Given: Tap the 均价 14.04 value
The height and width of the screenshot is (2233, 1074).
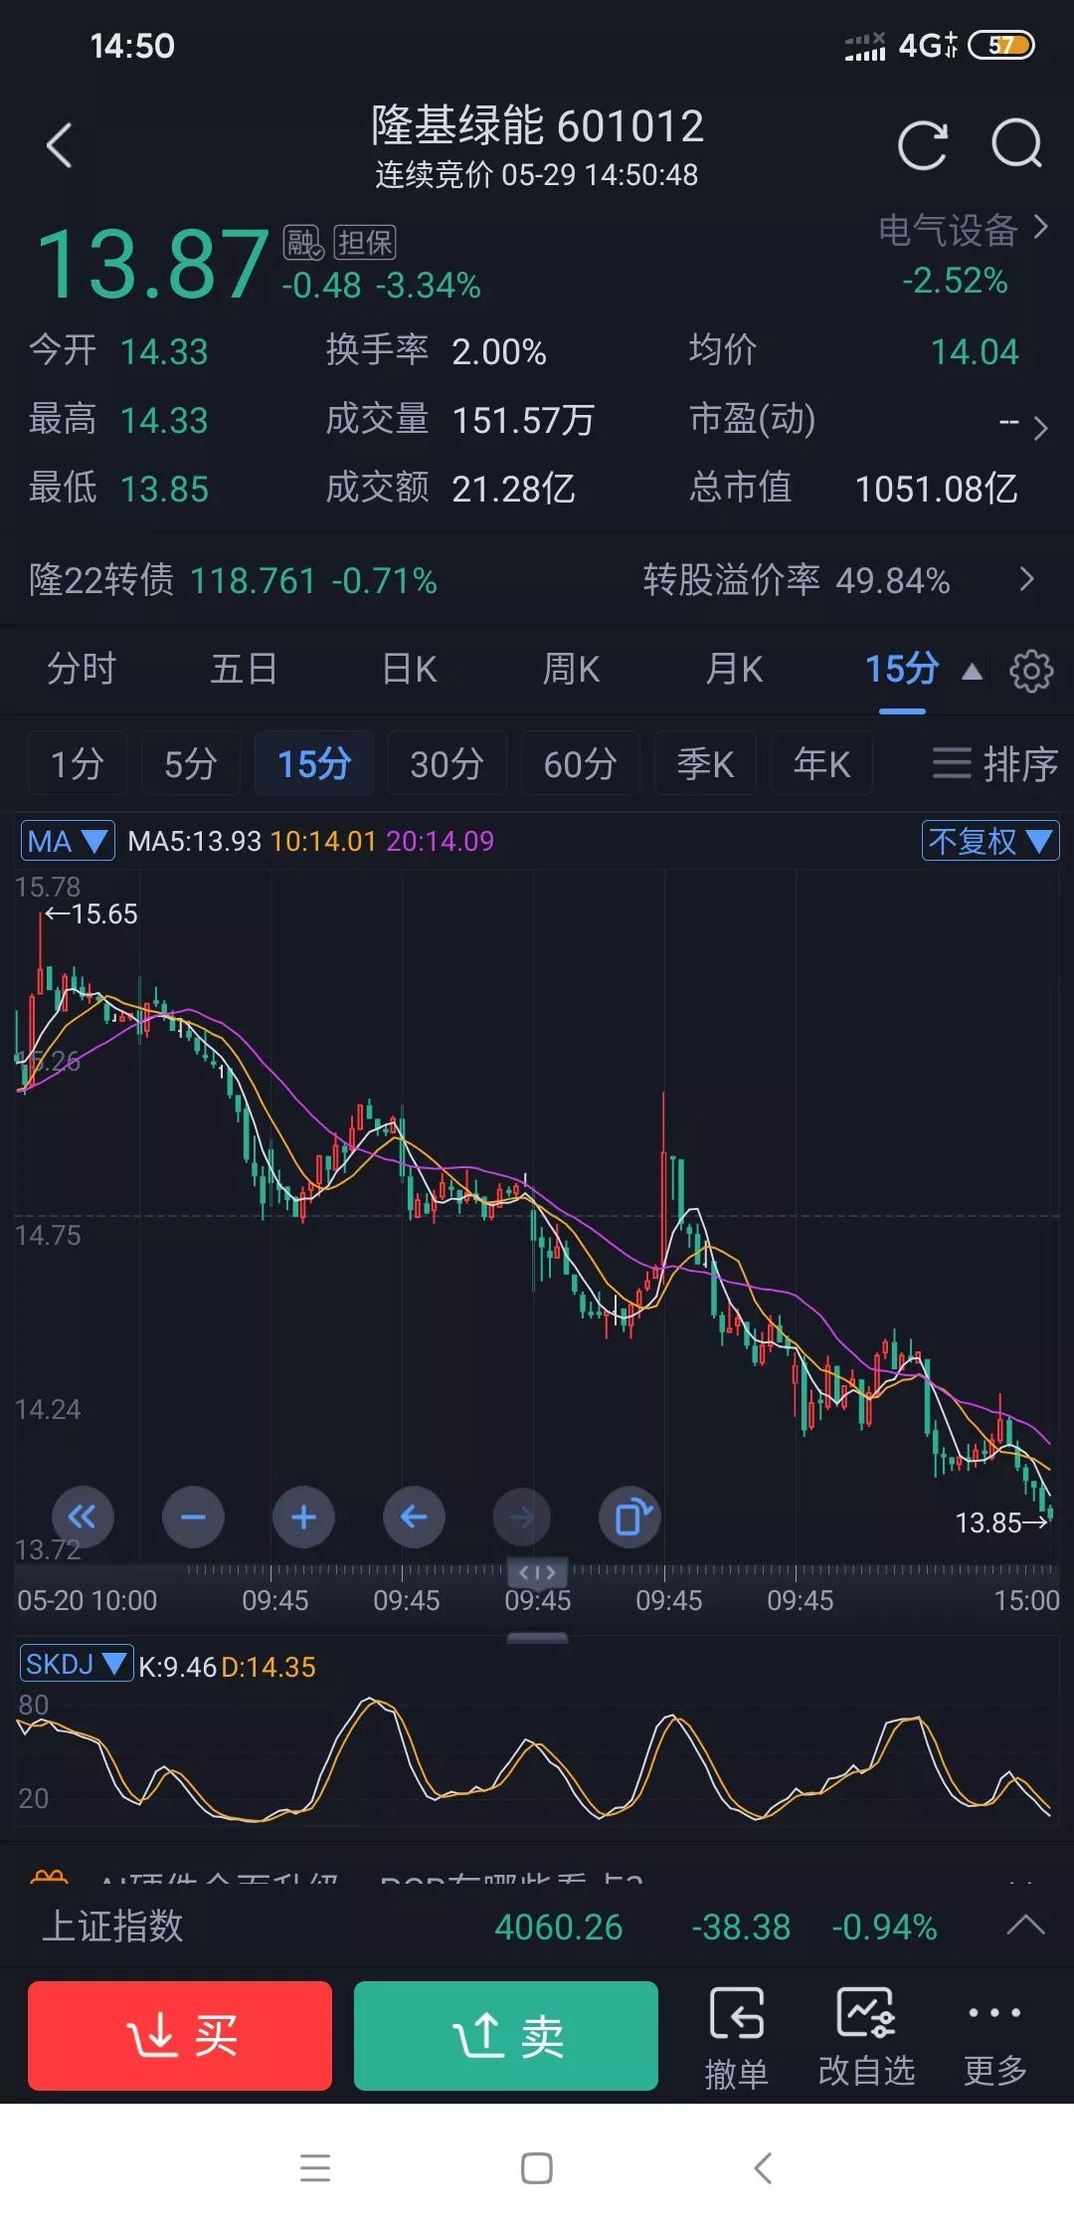Looking at the screenshot, I should pyautogui.click(x=975, y=351).
